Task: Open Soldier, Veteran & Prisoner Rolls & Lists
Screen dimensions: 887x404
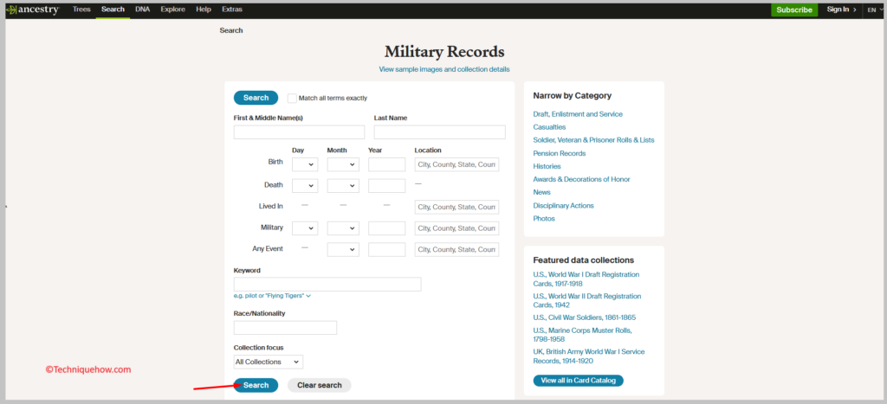Action: (593, 140)
